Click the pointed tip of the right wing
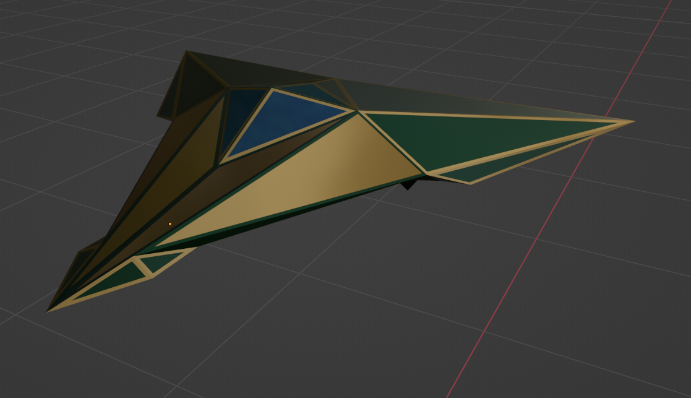The image size is (691, 398). (632, 121)
